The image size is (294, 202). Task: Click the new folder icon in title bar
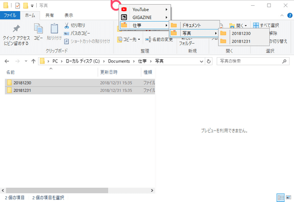click(x=26, y=6)
